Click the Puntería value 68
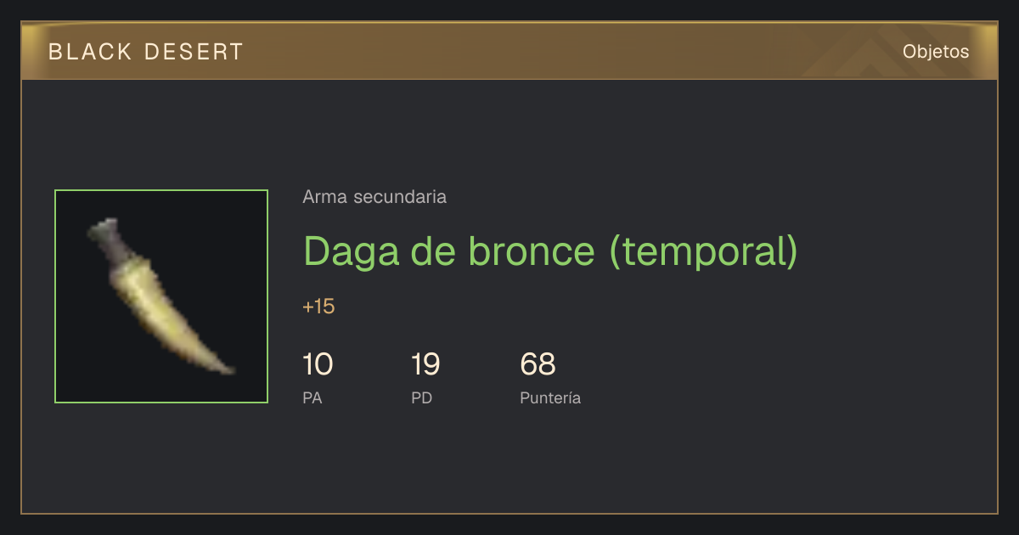1019x535 pixels. (x=538, y=364)
